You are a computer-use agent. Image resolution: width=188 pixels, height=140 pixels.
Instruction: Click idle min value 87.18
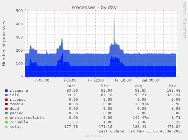107,95
